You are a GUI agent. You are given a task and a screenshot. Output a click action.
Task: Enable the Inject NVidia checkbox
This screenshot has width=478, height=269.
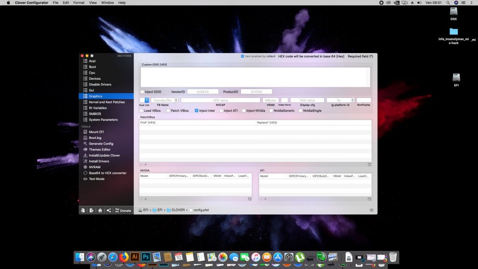[x=244, y=110]
